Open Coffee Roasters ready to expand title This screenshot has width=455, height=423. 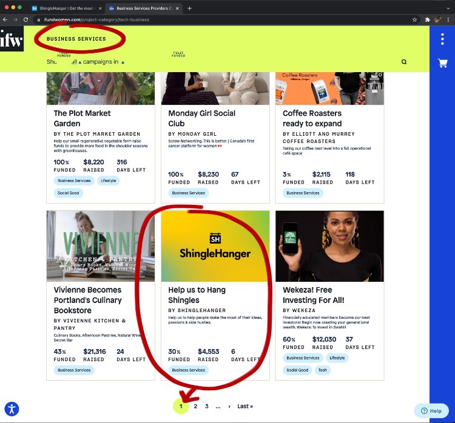point(312,118)
